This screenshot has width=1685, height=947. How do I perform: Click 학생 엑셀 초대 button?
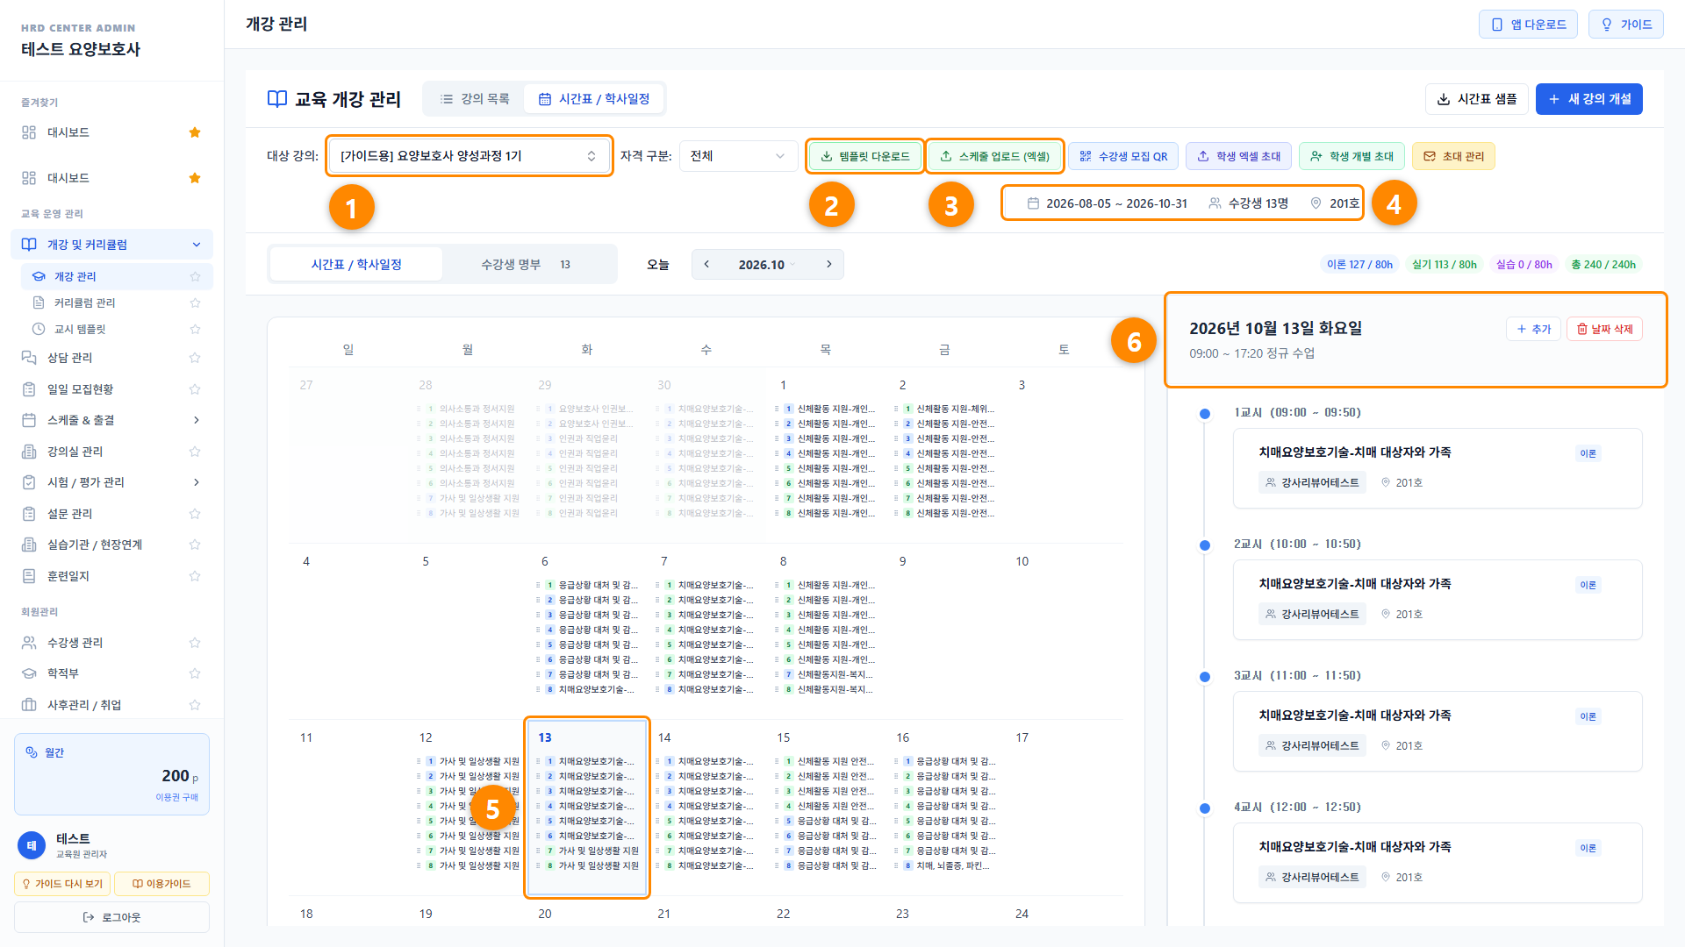pos(1239,156)
